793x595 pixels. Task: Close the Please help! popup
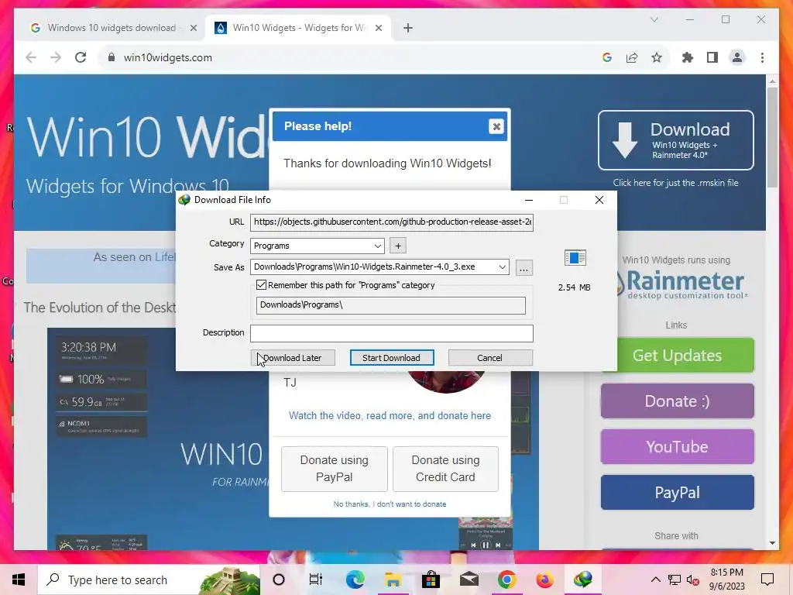tap(496, 126)
